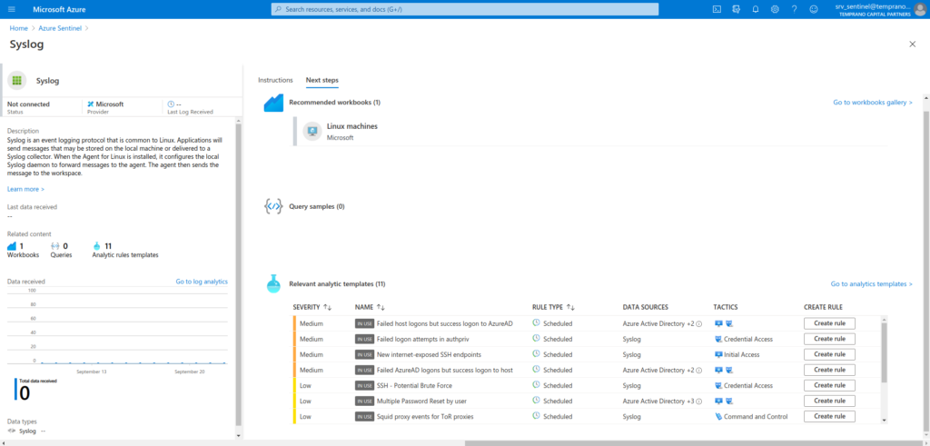
Task: Click the Analytic rules templates flask icon
Action: coord(97,245)
